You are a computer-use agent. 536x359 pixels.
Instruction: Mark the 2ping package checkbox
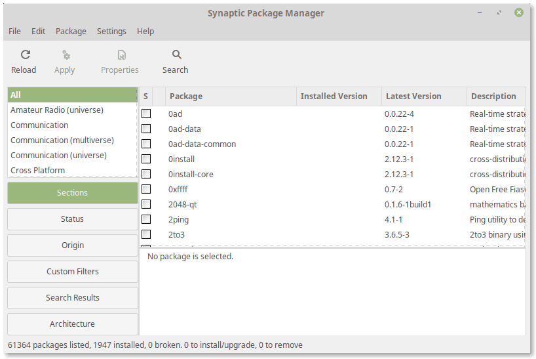(x=146, y=219)
